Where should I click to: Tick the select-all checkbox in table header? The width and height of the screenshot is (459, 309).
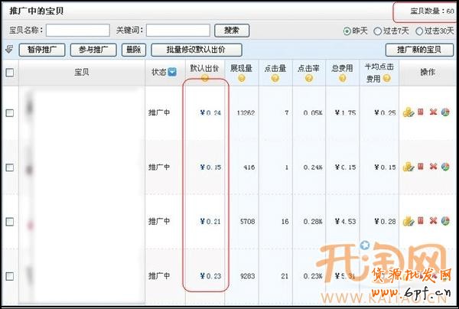click(10, 73)
